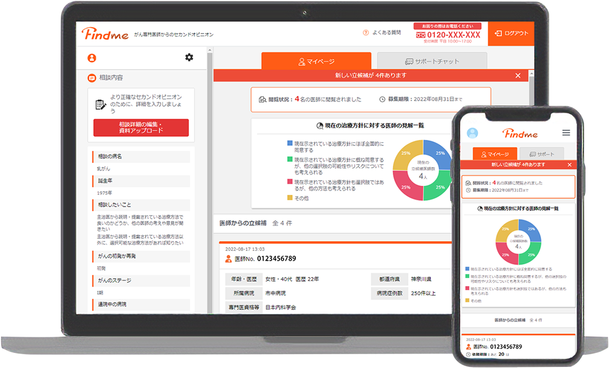Click the document edit icon in sidebar card
This screenshot has width=609, height=368.
(x=101, y=104)
